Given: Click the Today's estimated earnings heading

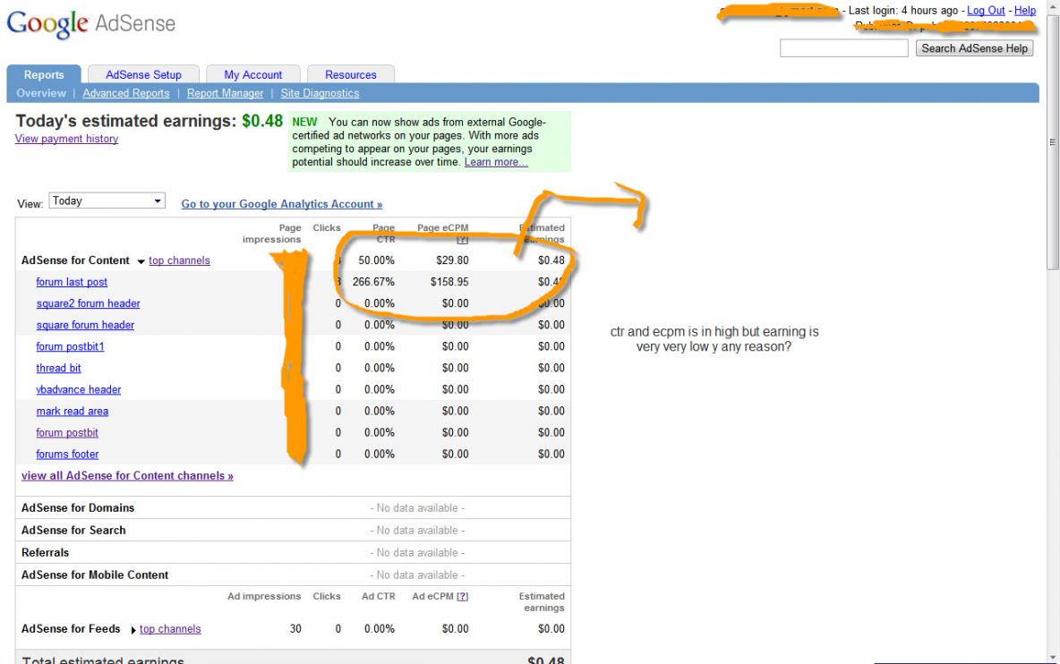Looking at the screenshot, I should [149, 121].
